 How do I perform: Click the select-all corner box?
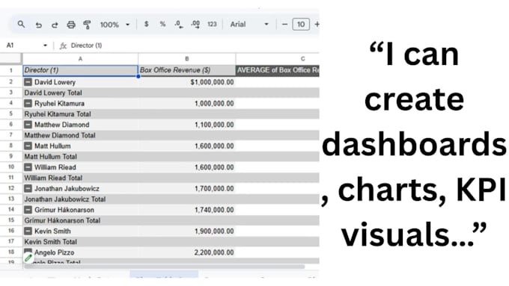[11, 59]
